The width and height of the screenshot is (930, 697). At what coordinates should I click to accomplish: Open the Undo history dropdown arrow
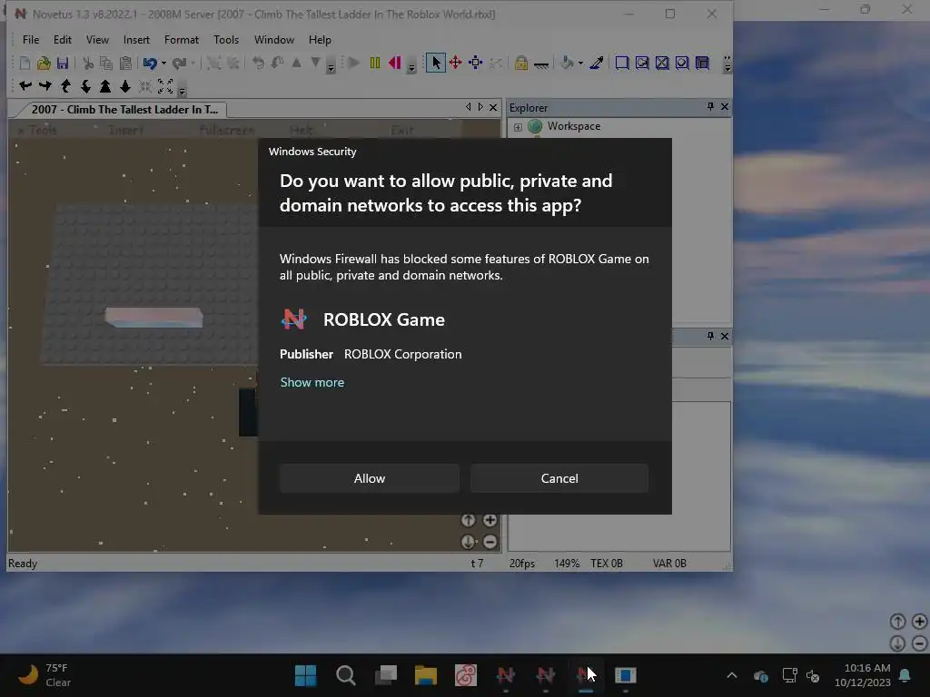pos(163,64)
